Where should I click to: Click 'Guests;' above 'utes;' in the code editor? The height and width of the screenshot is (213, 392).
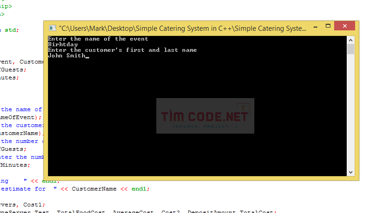tap(13, 70)
